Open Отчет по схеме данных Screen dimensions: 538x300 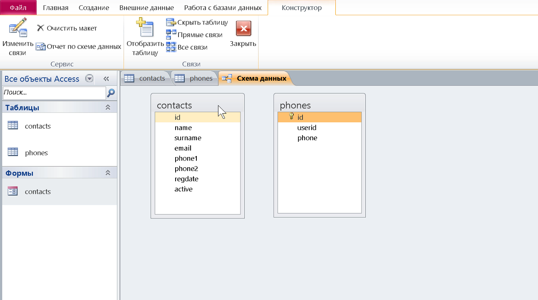78,47
